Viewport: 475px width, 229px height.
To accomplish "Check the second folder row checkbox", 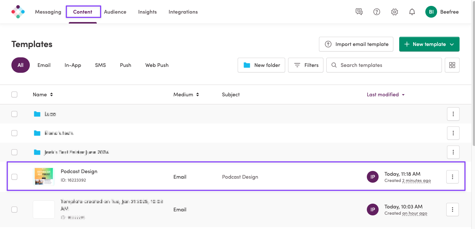I will (14, 133).
